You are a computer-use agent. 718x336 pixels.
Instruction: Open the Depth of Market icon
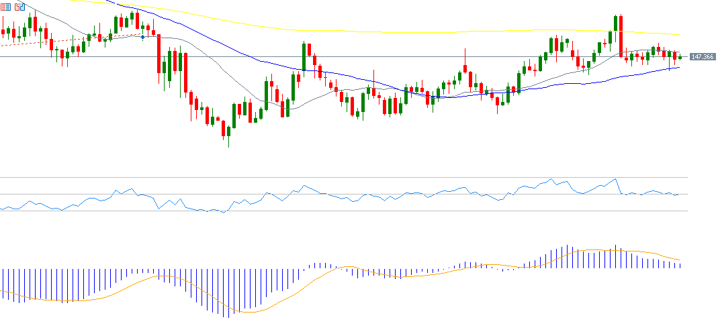[19, 7]
